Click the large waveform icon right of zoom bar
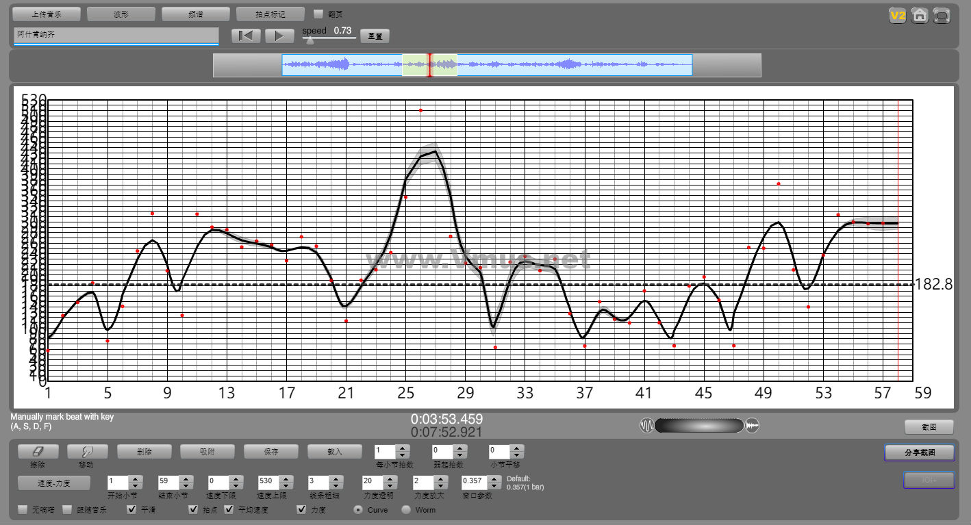 pos(753,426)
